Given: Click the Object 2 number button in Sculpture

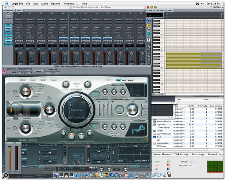Looking at the screenshot, I should tap(49, 100).
